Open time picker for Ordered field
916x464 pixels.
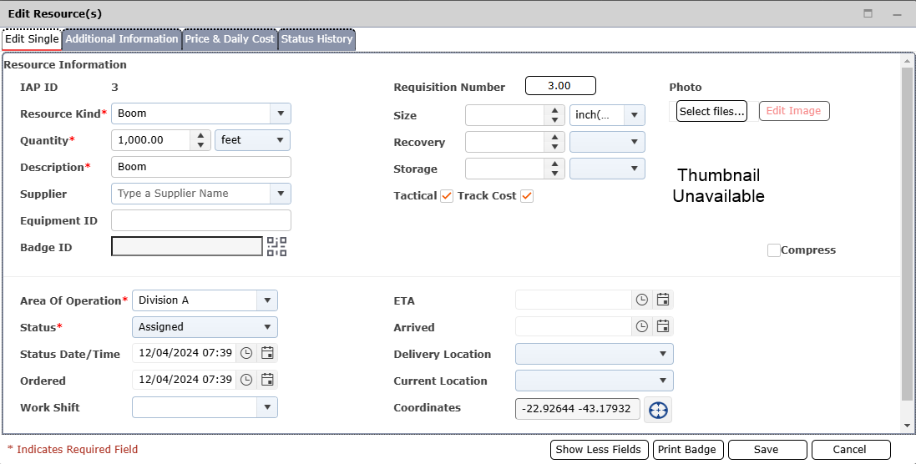pyautogui.click(x=246, y=380)
